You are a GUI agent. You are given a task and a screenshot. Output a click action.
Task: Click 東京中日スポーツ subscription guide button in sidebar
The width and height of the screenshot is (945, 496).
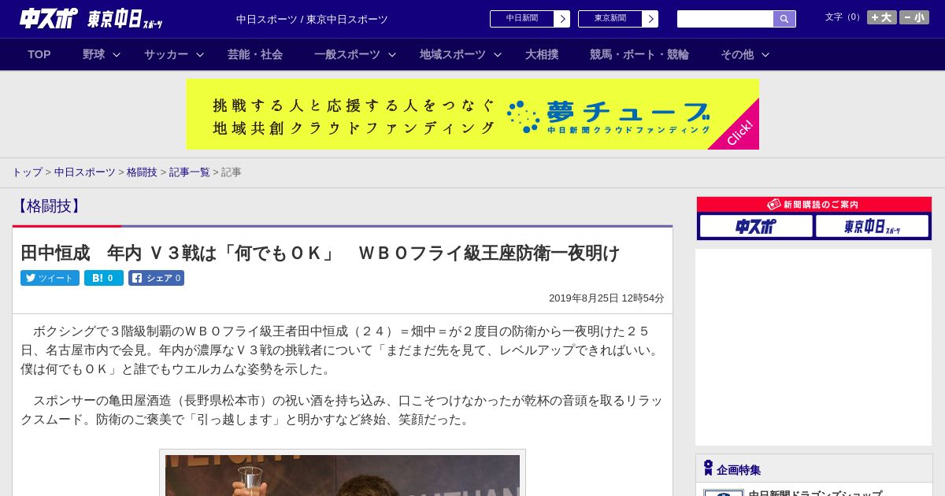coord(872,227)
